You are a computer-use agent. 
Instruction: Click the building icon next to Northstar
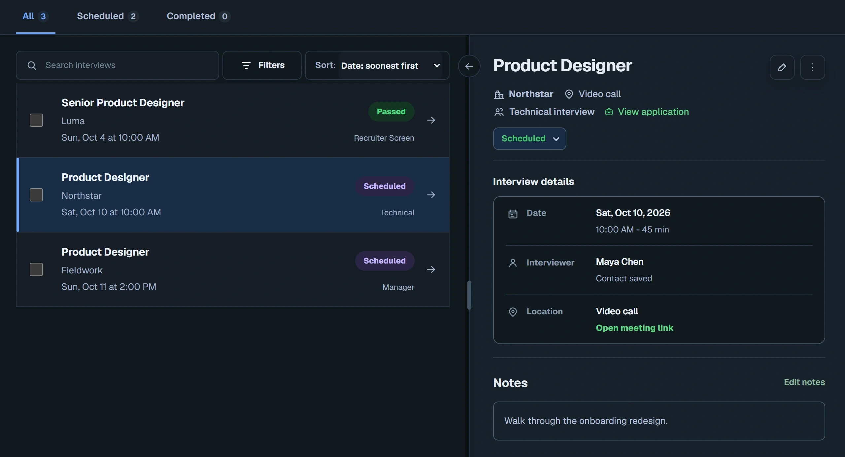coord(499,94)
